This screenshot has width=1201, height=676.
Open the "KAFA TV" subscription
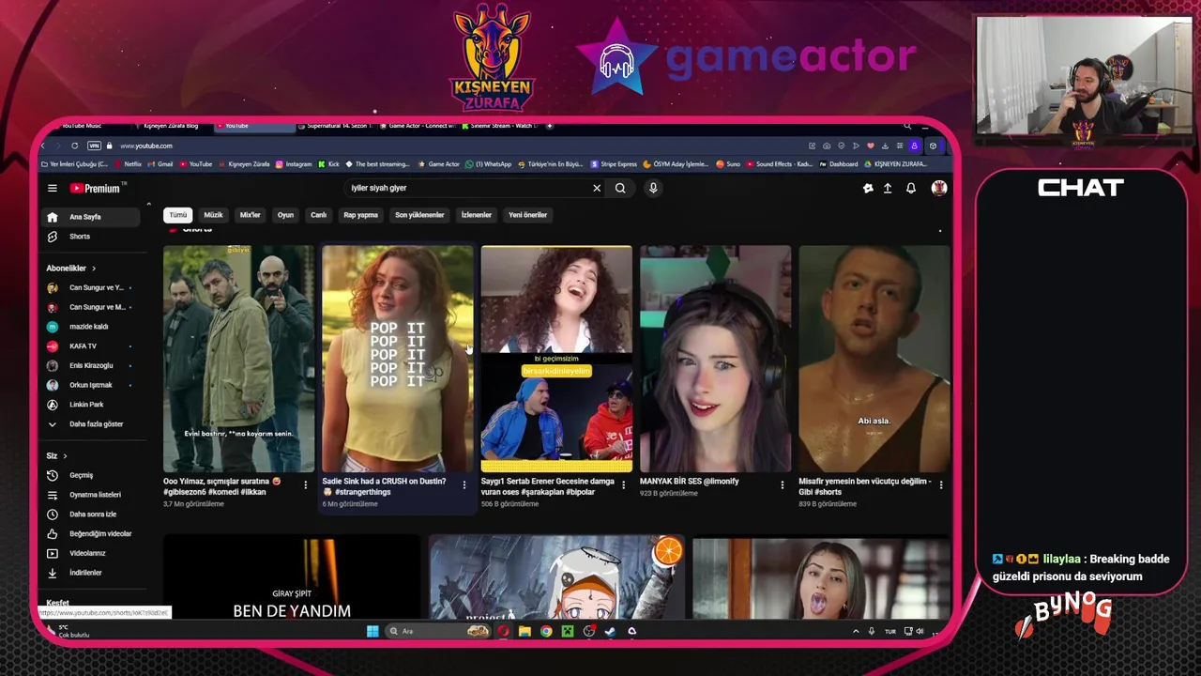tap(91, 346)
